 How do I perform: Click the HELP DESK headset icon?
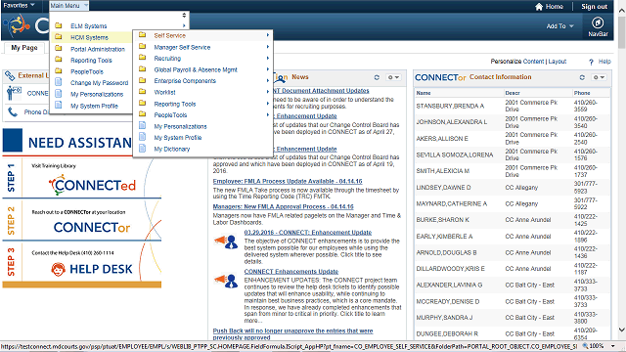point(58,270)
